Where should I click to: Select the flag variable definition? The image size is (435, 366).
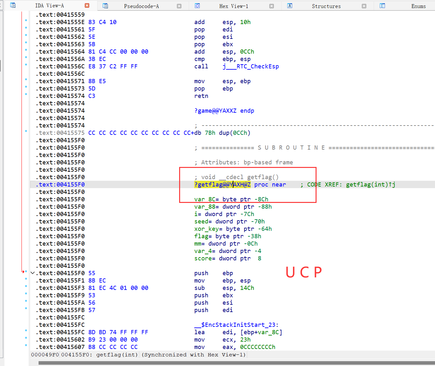[x=228, y=236]
